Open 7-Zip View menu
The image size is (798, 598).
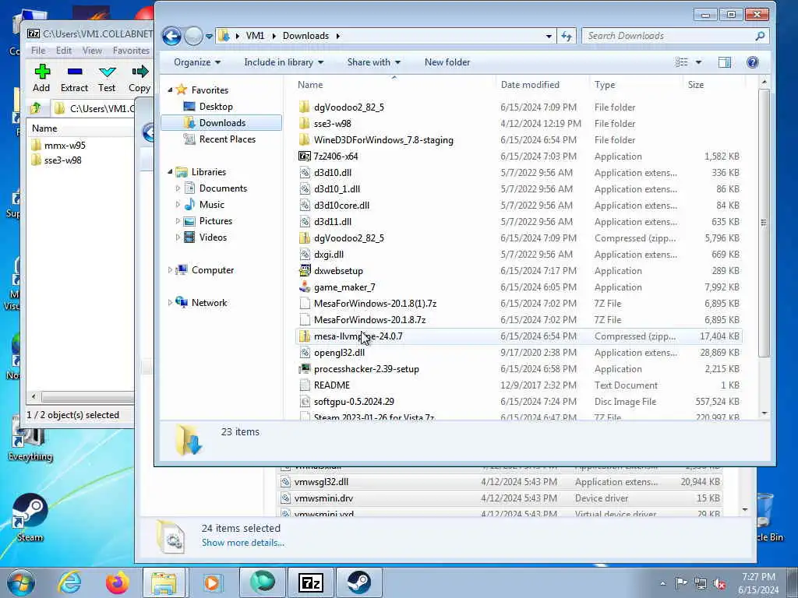click(92, 51)
